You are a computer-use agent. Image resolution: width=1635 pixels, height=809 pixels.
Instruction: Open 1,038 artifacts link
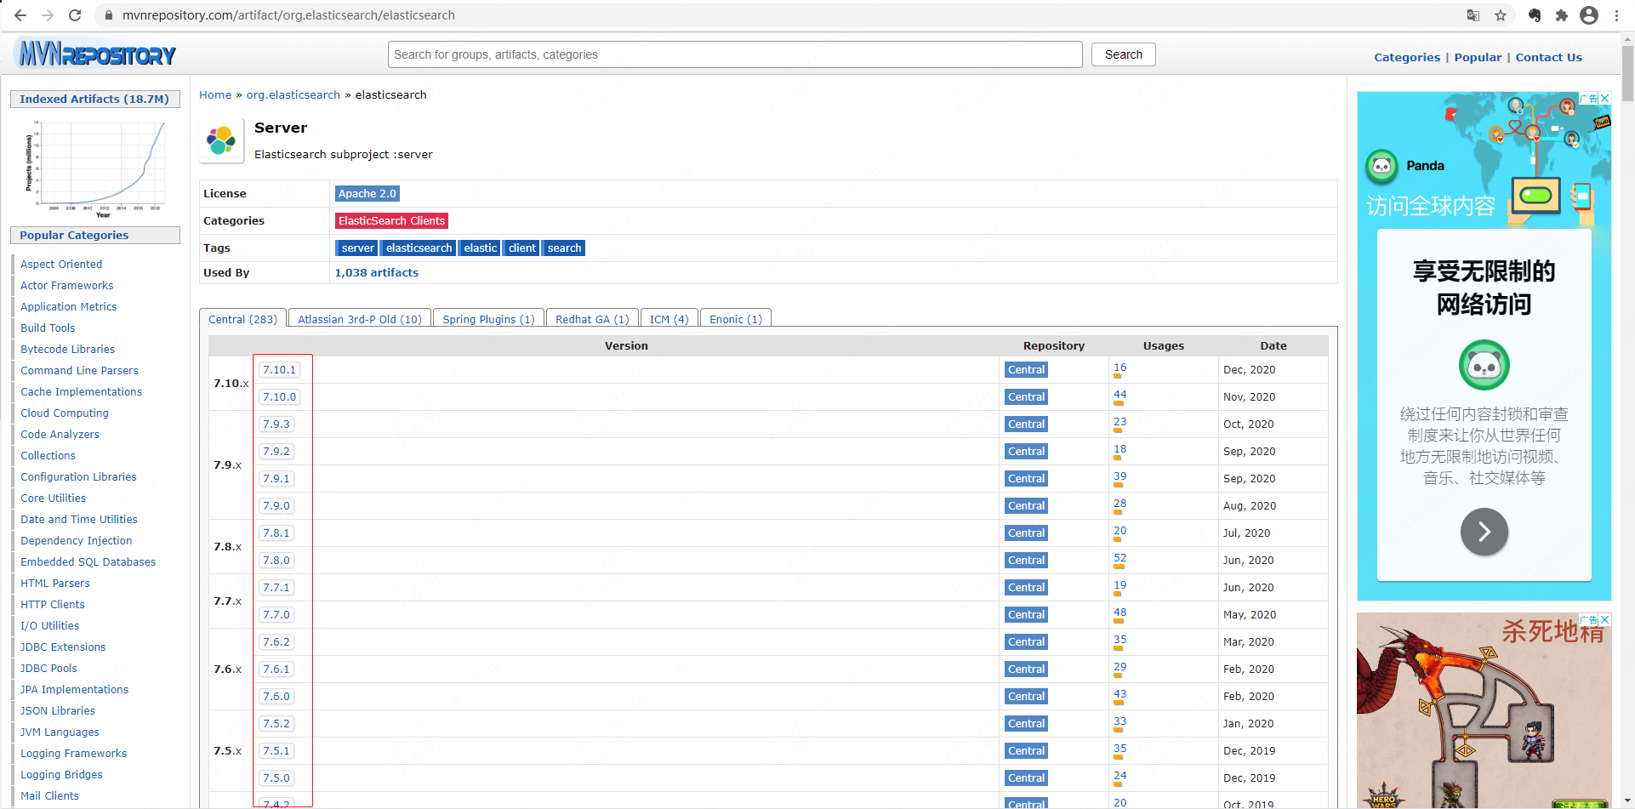(376, 273)
